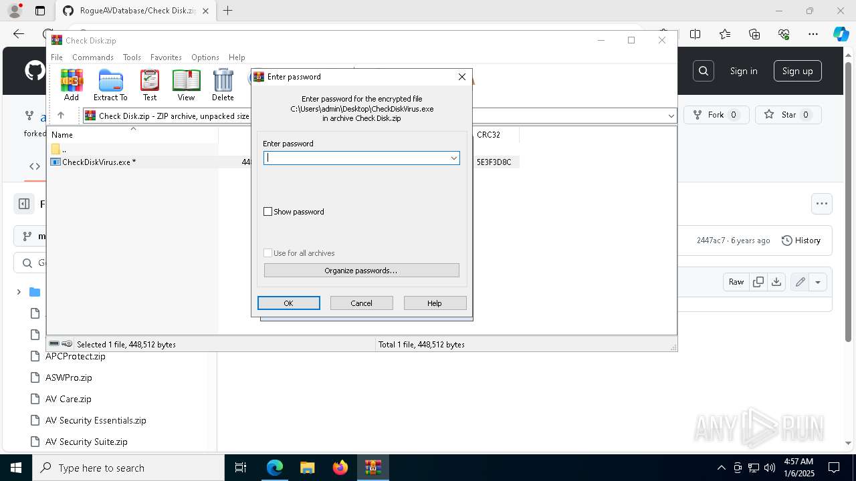Open Edge settings and more menu
The width and height of the screenshot is (856, 481).
[813, 34]
